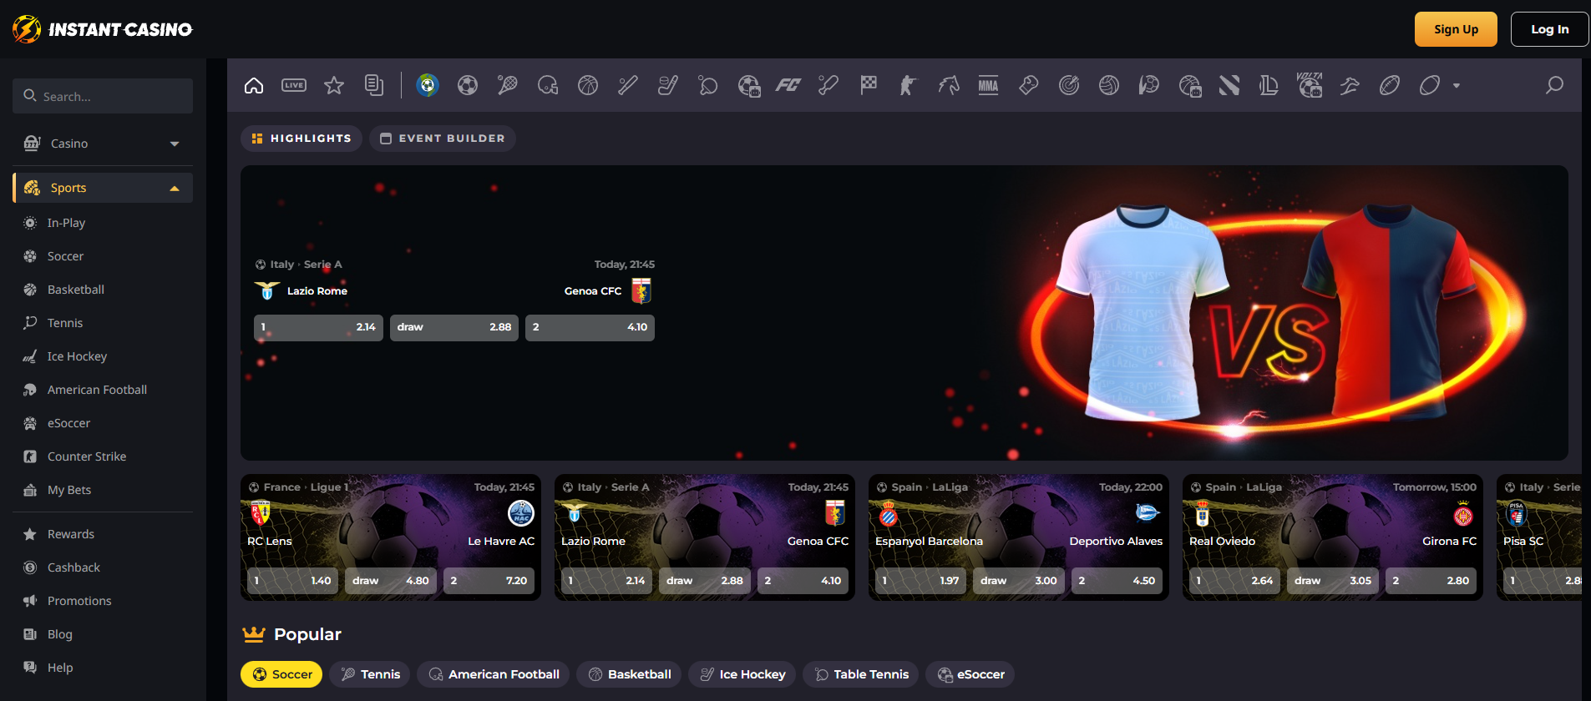Bet on Le Havre AC win at 7.20
1591x701 pixels.
tap(489, 581)
